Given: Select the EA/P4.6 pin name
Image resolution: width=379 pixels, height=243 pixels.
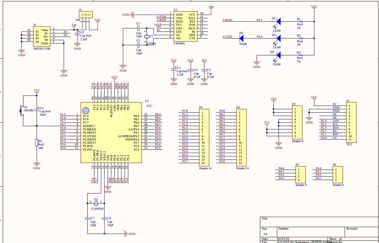Looking at the screenshot, I should coord(134,129).
